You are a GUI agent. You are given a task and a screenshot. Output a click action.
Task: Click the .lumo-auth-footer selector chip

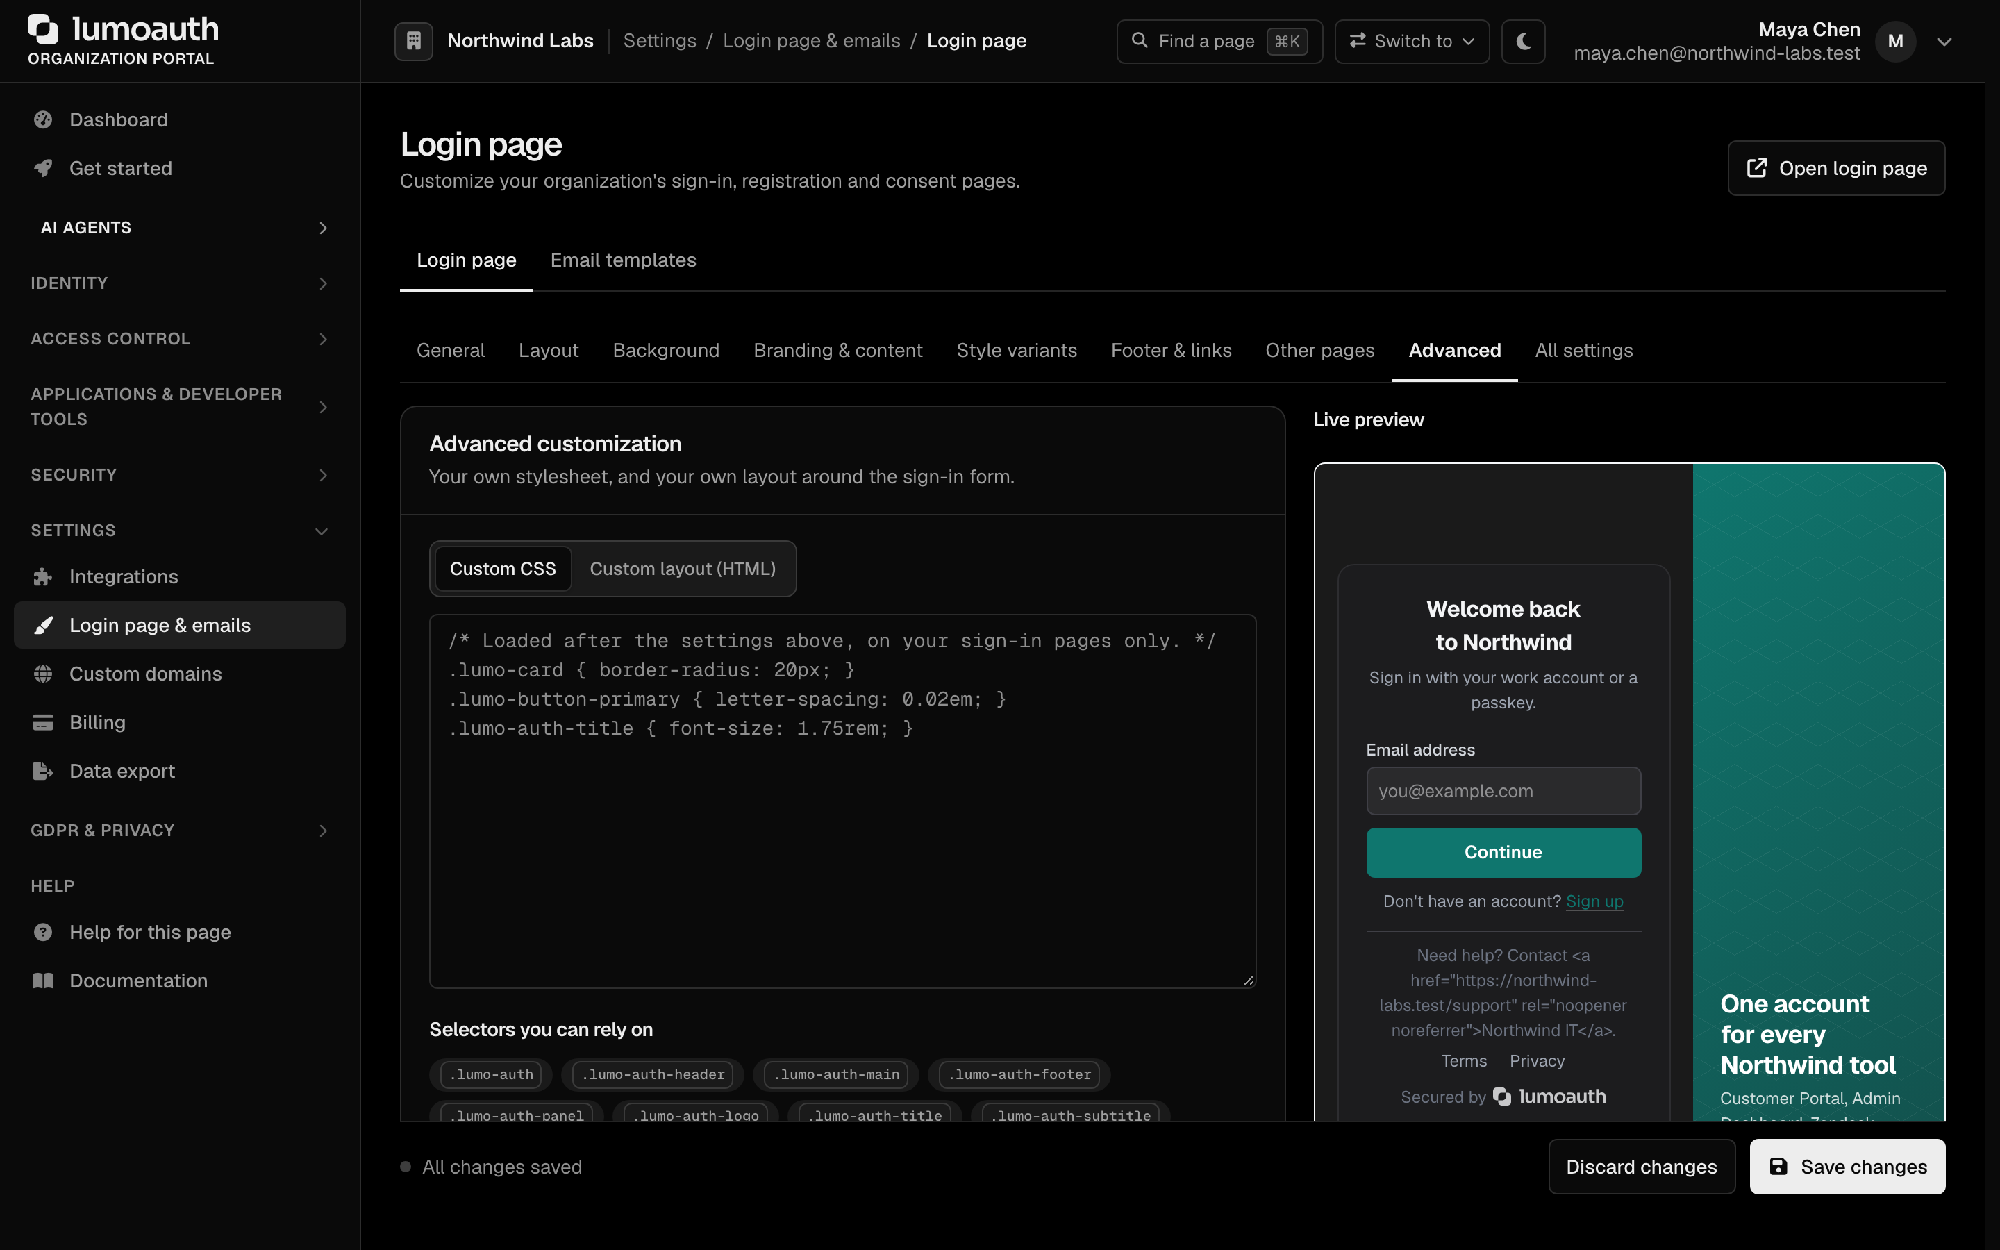tap(1019, 1075)
